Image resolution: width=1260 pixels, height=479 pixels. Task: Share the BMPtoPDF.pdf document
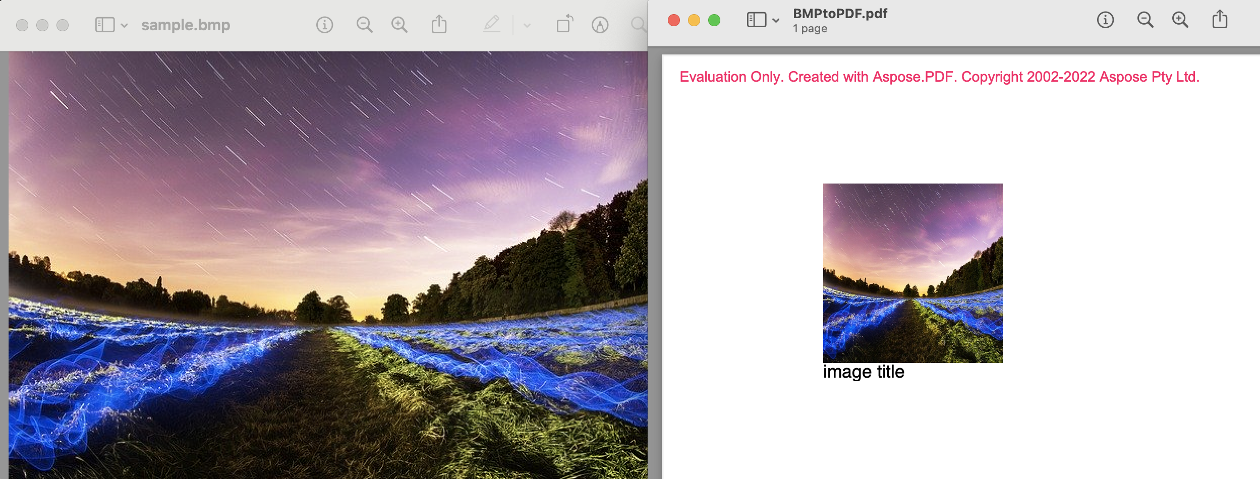pos(1220,19)
